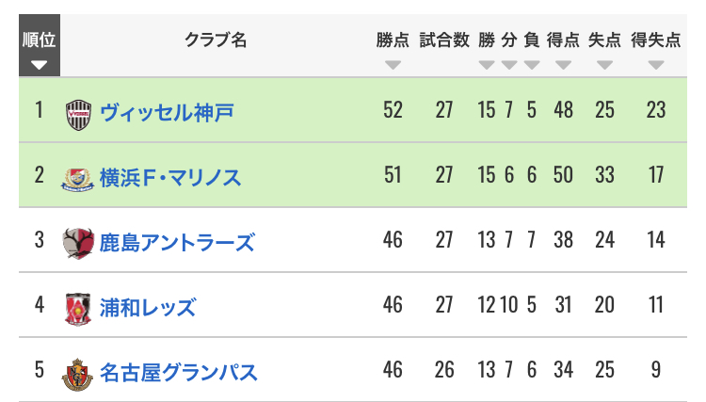Click the Yokohama F. Marinos crest

(x=77, y=179)
